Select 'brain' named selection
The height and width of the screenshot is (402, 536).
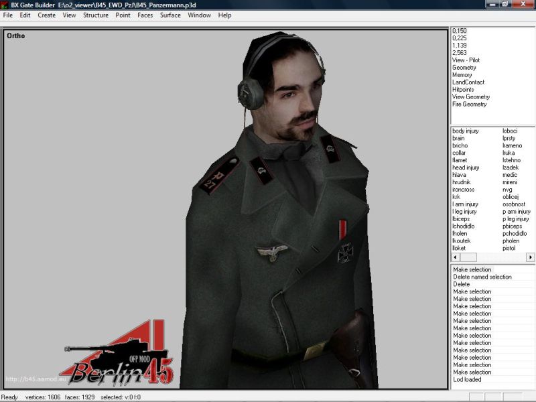pos(458,138)
